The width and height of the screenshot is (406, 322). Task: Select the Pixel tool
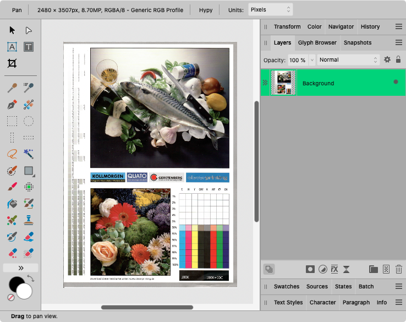(29, 187)
